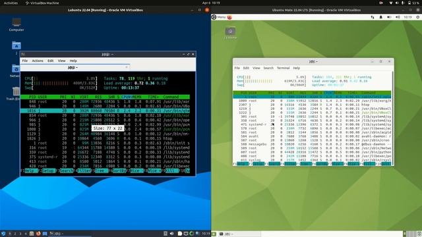Open Help menu in MATE terminal
422x237 pixels.
click(297, 68)
